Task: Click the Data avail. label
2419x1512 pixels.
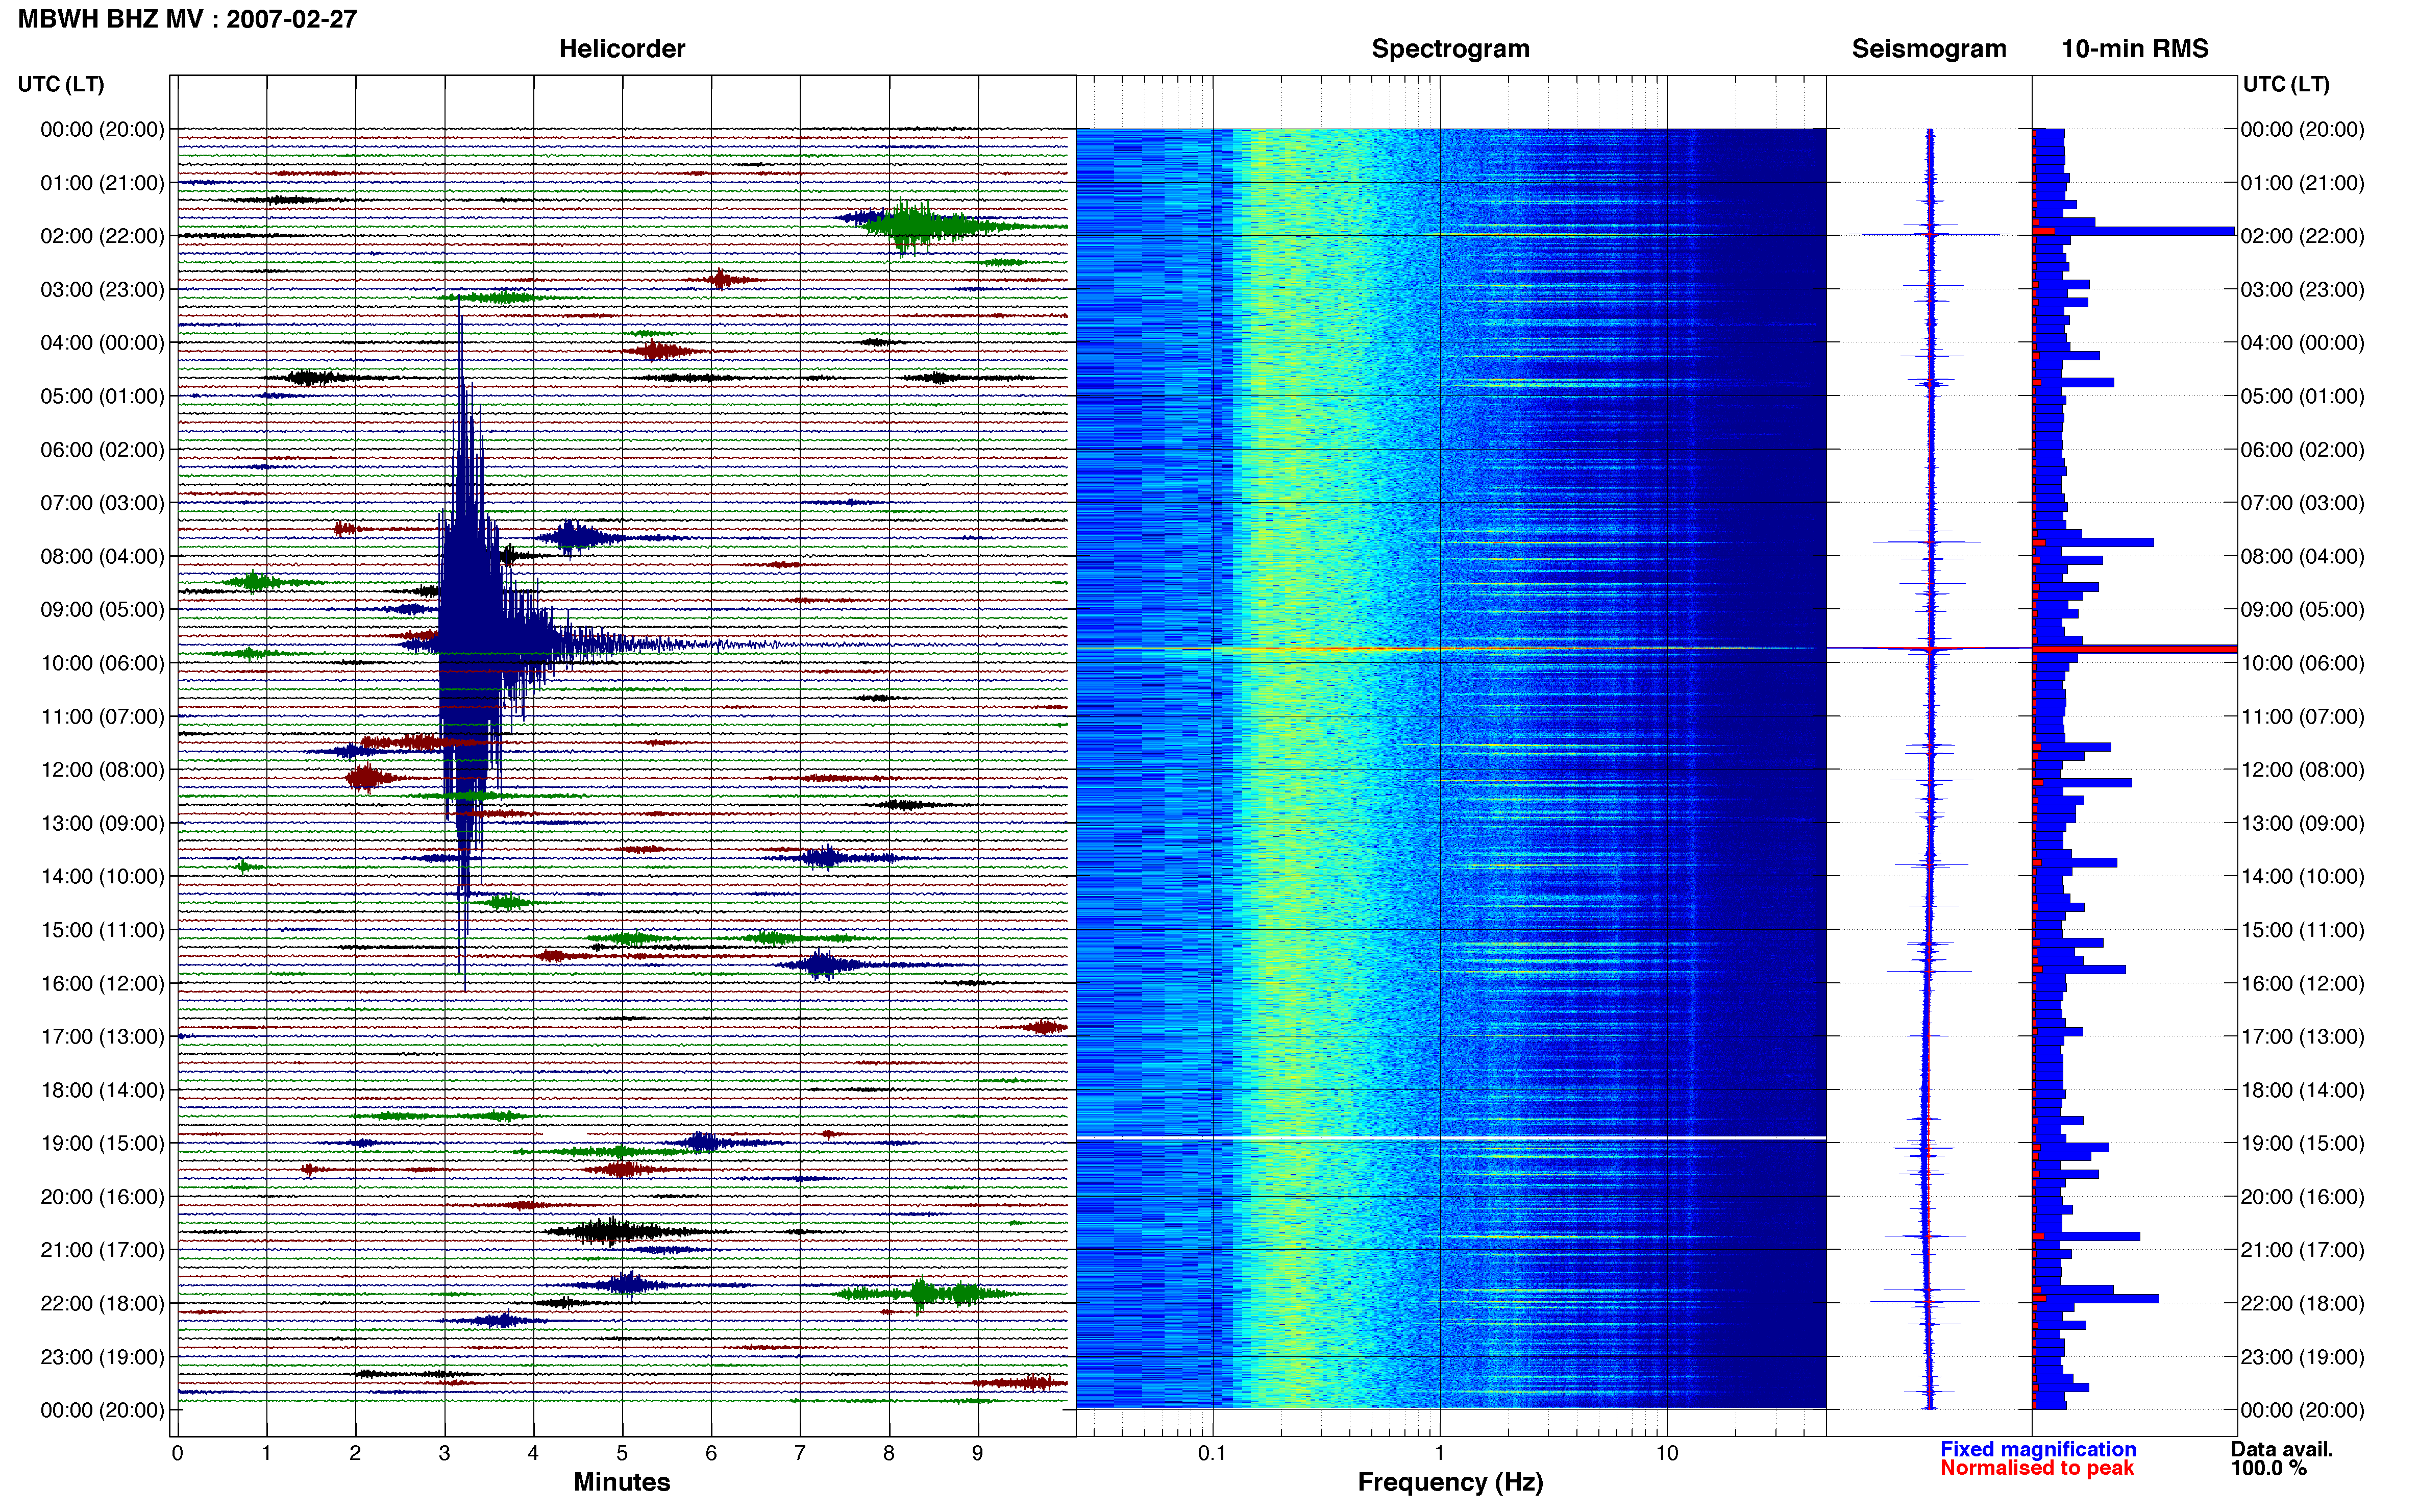Action: coord(2281,1449)
